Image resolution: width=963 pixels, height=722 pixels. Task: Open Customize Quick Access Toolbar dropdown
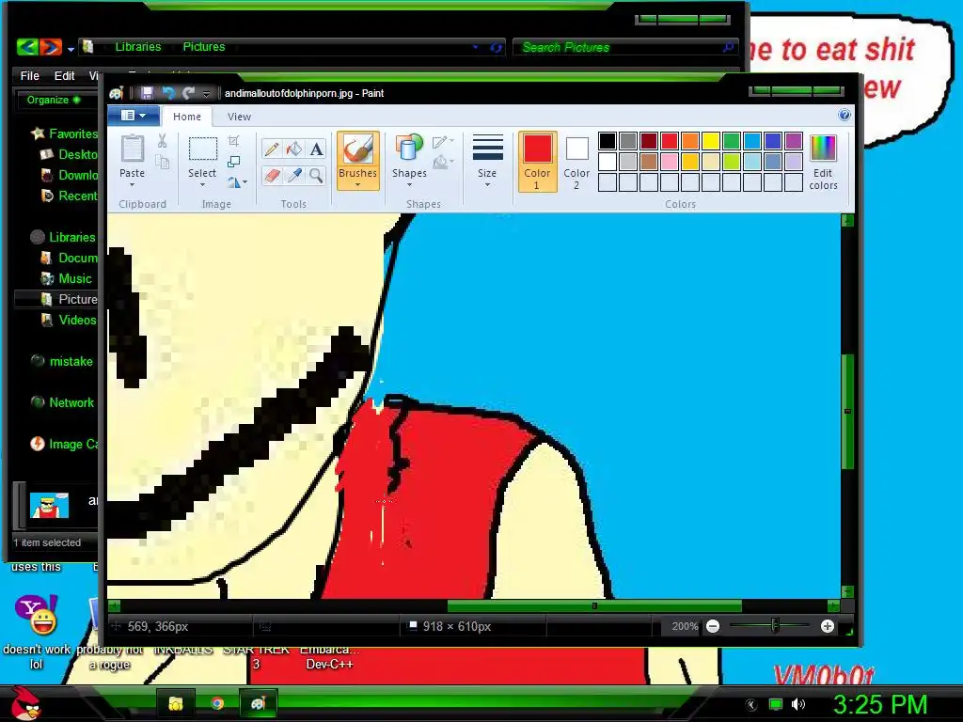[x=206, y=93]
